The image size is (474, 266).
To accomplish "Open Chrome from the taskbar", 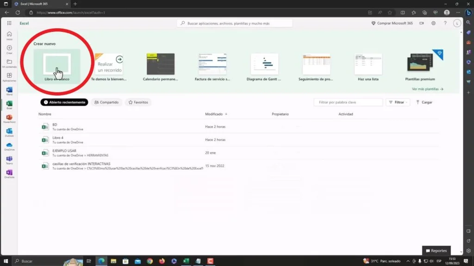I will [x=150, y=261].
